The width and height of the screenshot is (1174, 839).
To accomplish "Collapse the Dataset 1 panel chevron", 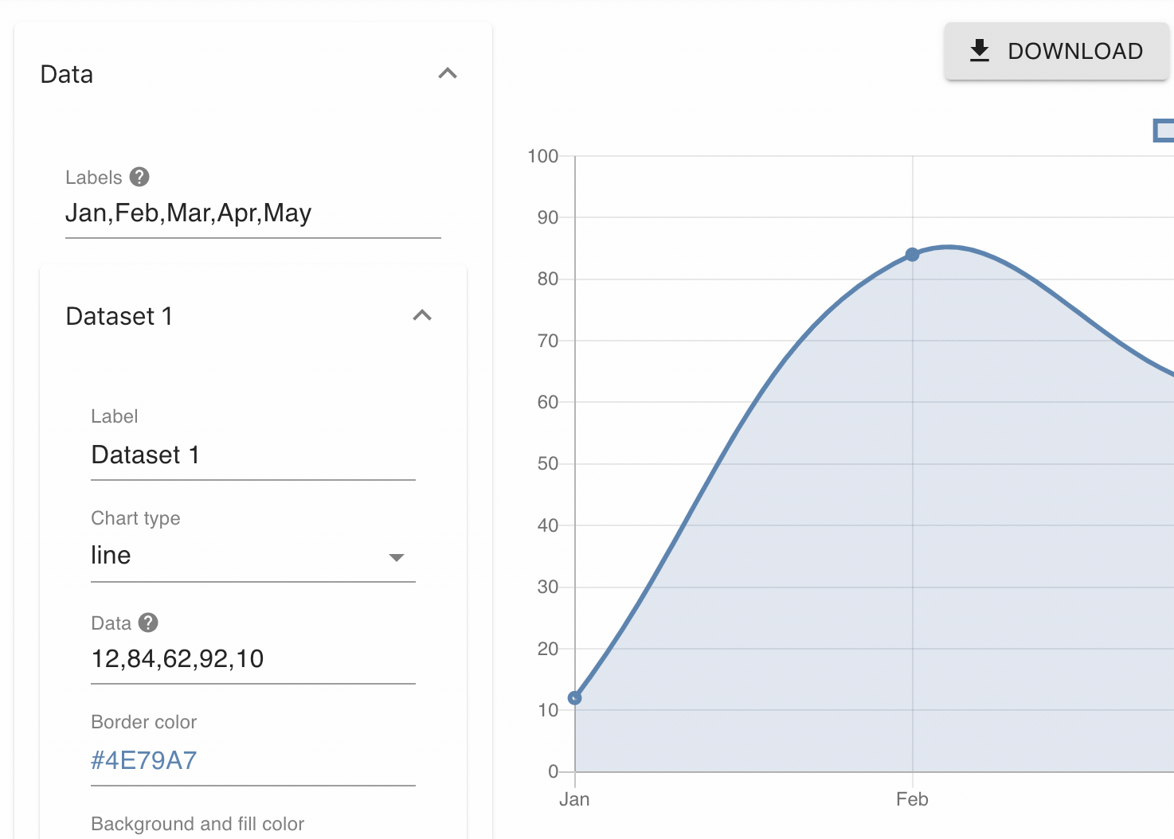I will pos(422,316).
